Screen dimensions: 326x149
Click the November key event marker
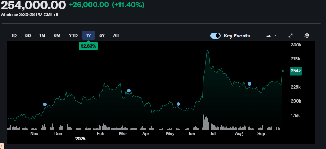45,104
